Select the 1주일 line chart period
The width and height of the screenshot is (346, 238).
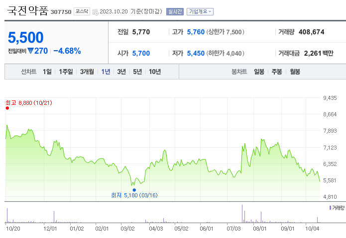point(66,72)
